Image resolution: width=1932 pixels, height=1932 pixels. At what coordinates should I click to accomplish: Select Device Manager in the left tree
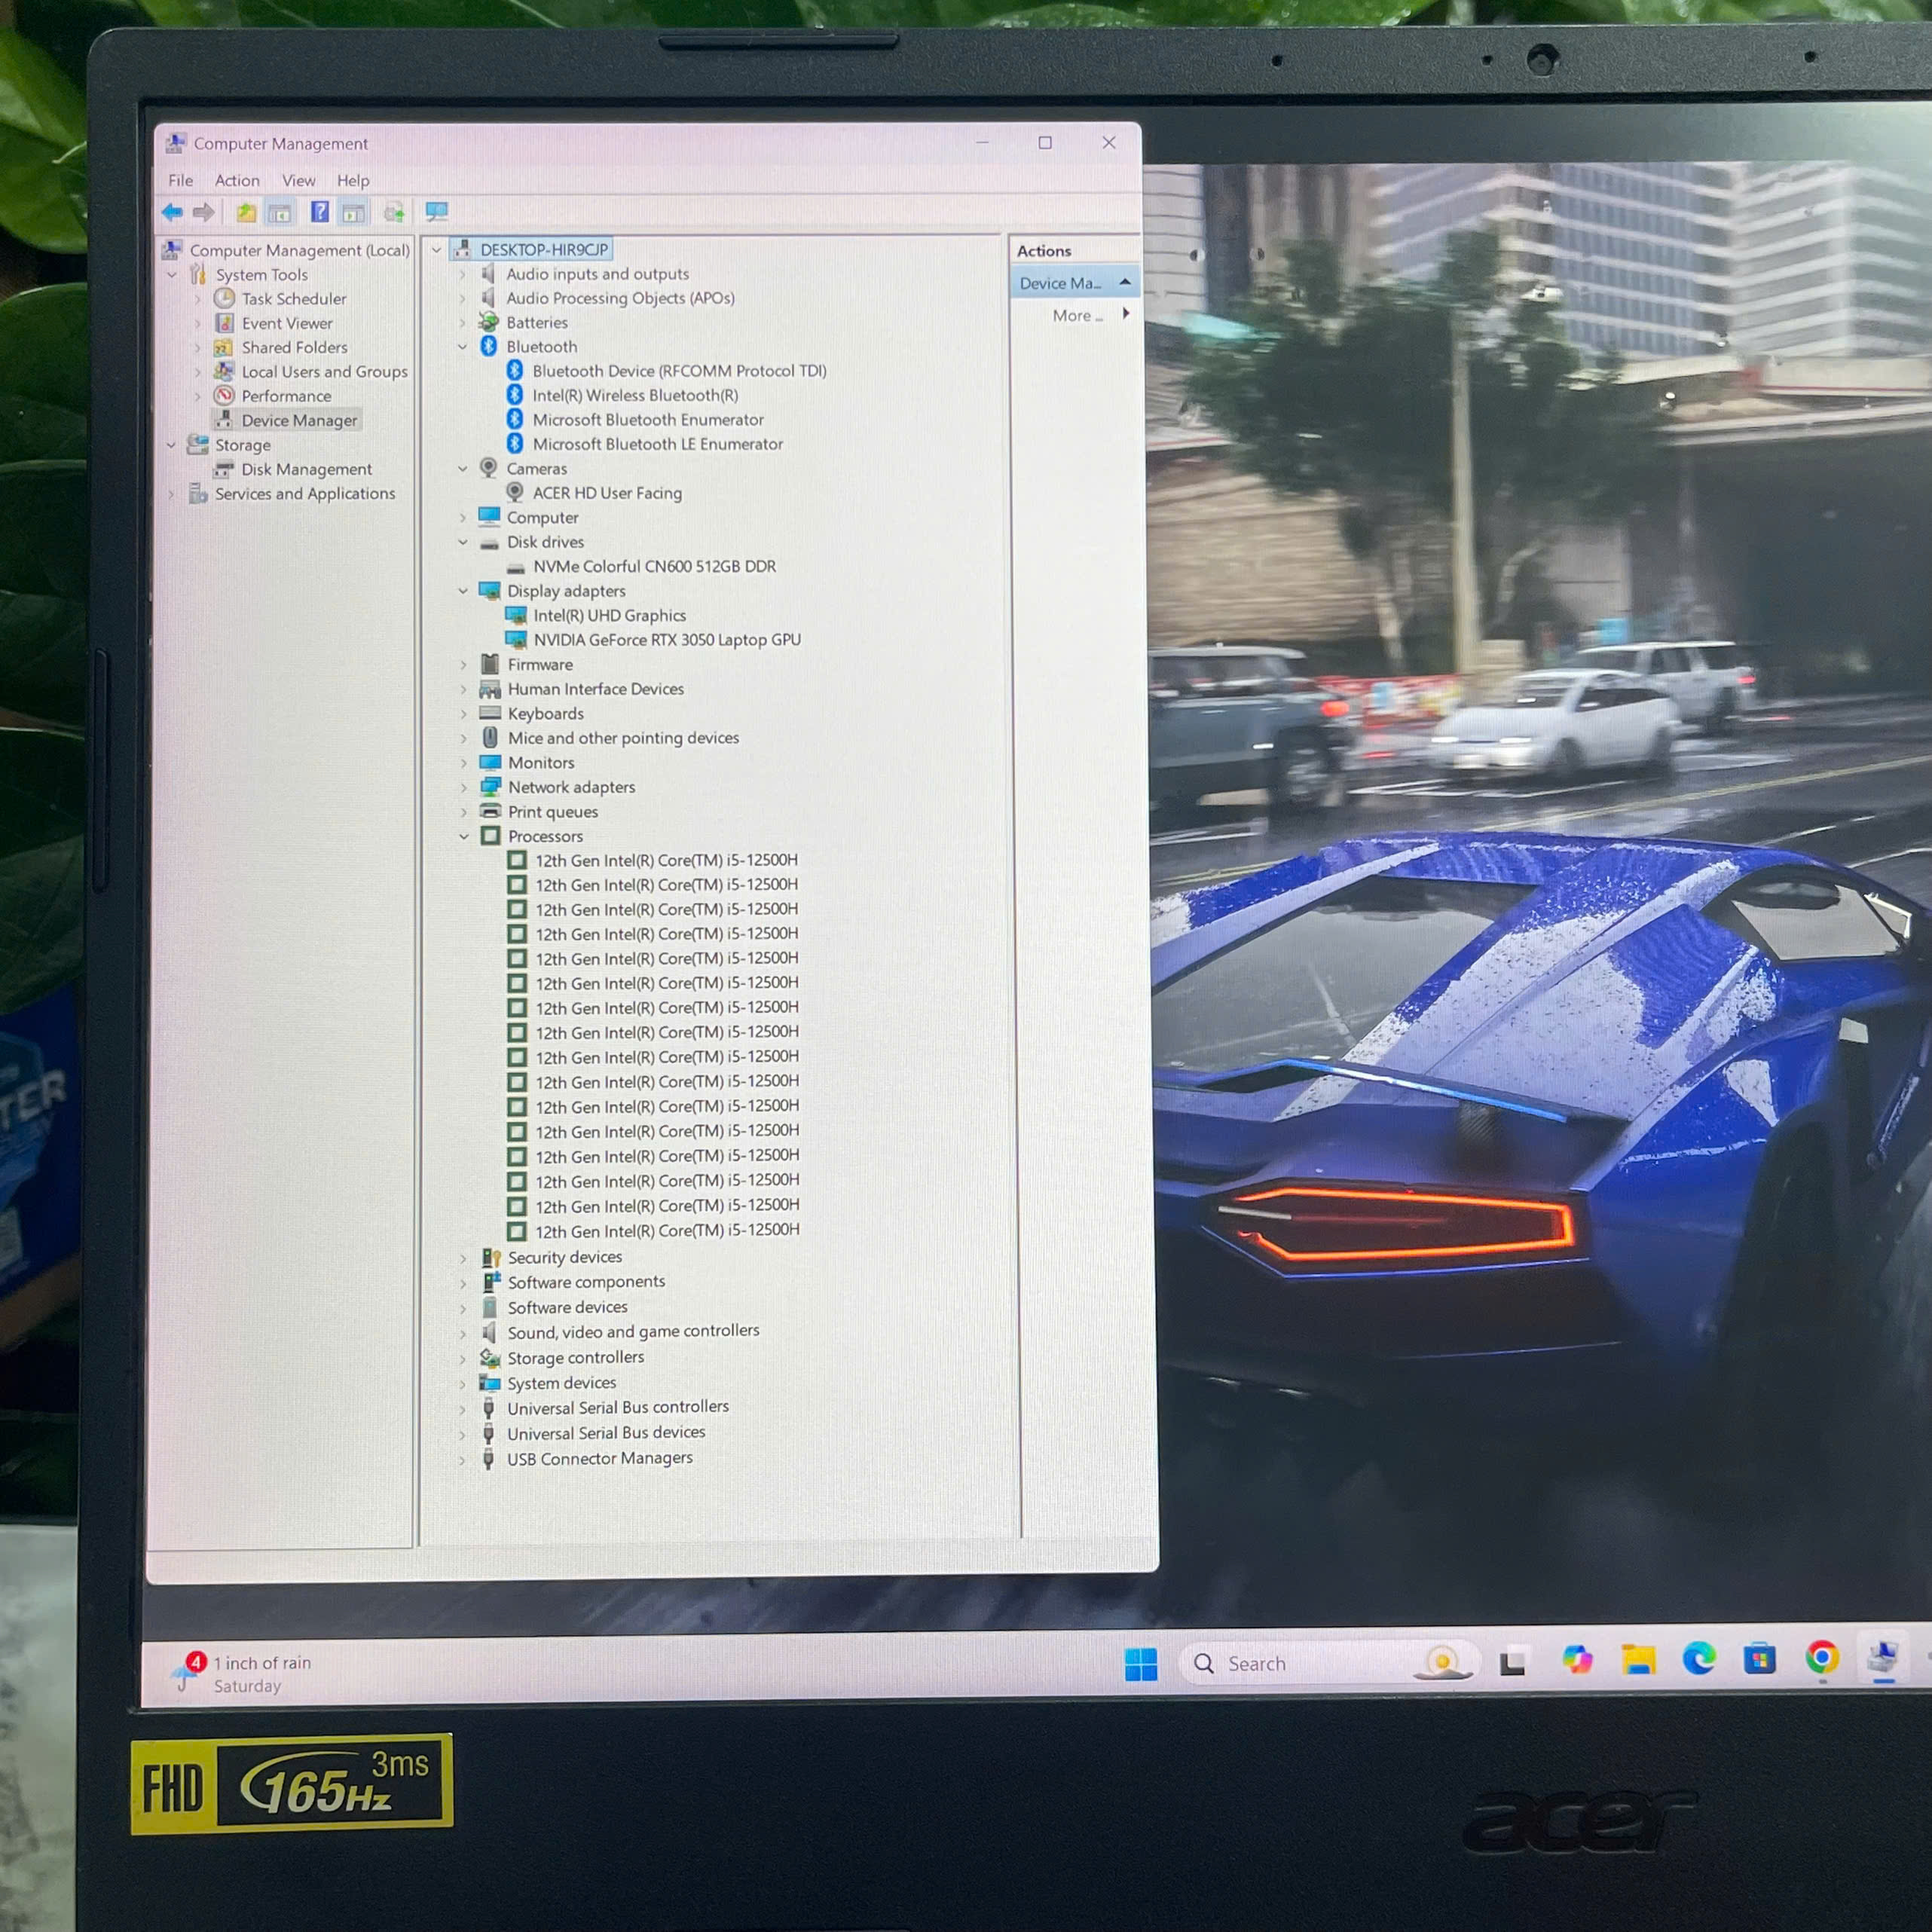point(299,420)
